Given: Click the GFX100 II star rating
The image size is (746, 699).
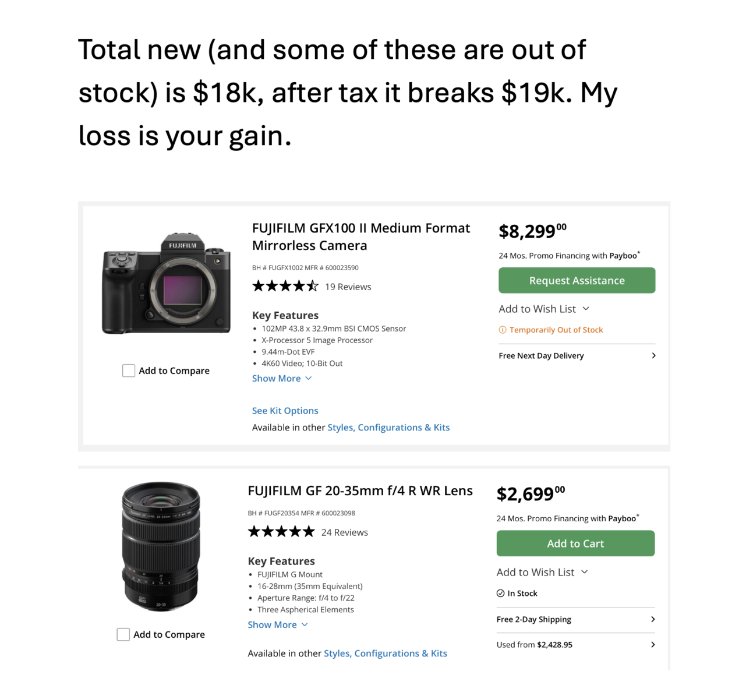Looking at the screenshot, I should 285,286.
